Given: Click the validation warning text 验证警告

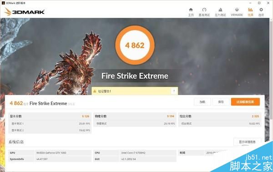Looking at the screenshot, I should 105,91.
